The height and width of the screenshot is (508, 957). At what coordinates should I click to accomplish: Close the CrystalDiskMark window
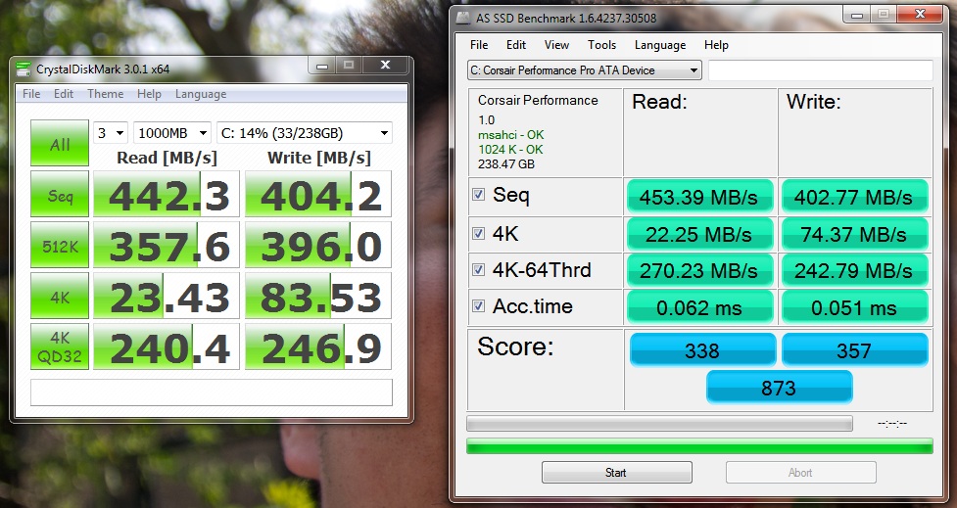(385, 66)
